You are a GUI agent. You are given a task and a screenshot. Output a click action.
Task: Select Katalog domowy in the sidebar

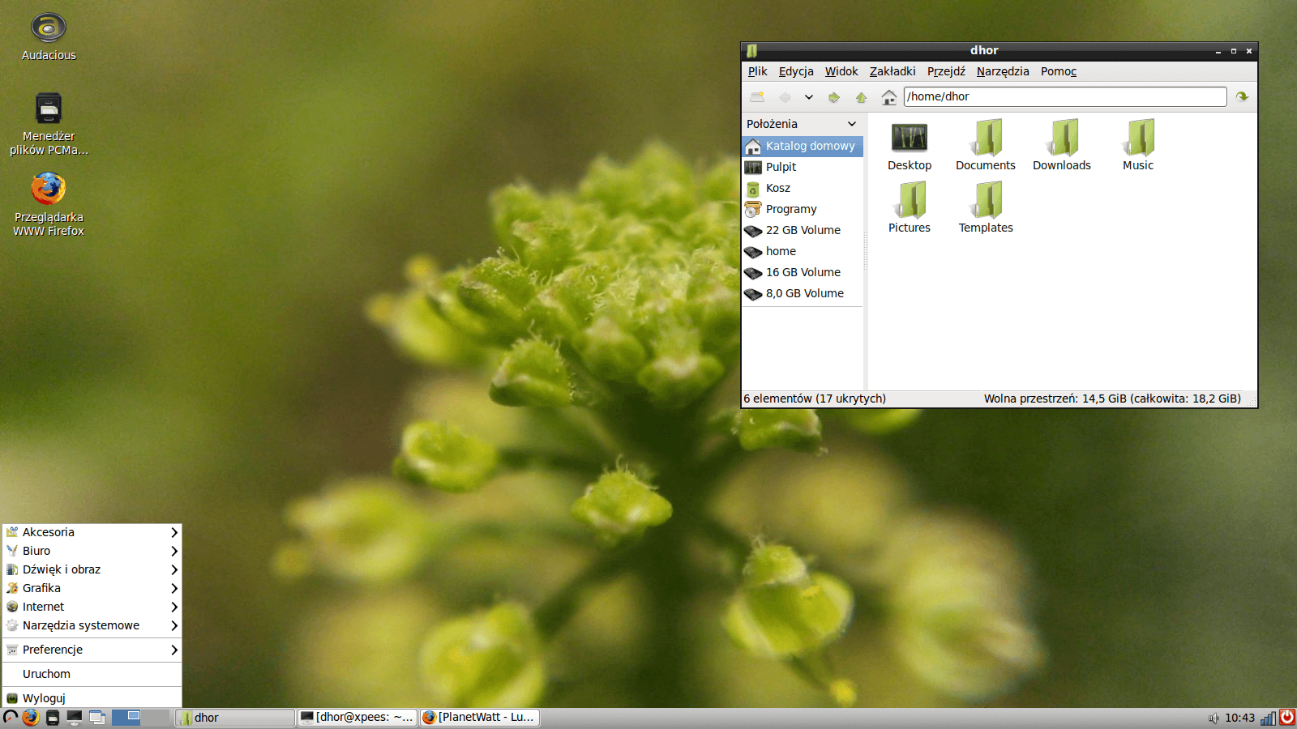[x=803, y=146]
